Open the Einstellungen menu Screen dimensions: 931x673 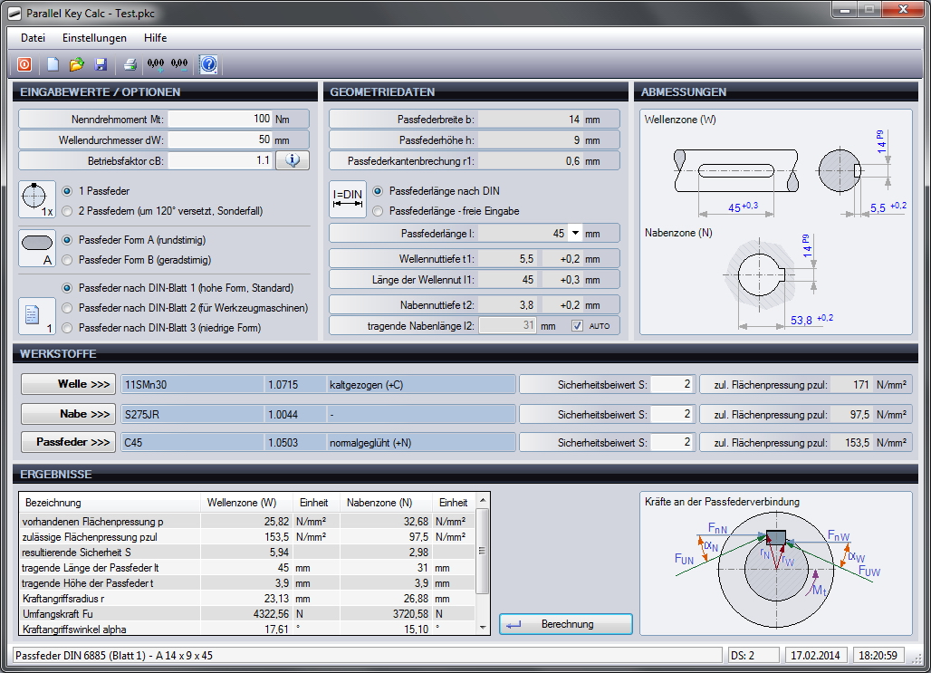coord(94,38)
